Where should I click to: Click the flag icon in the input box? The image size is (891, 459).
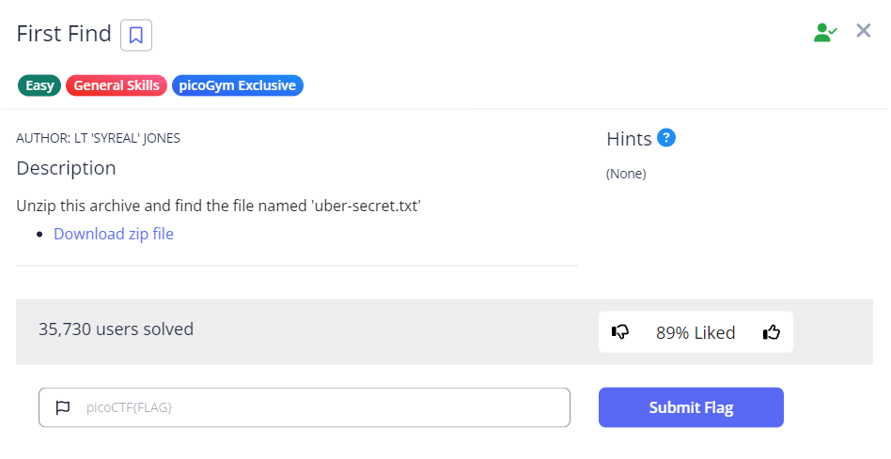coord(63,407)
